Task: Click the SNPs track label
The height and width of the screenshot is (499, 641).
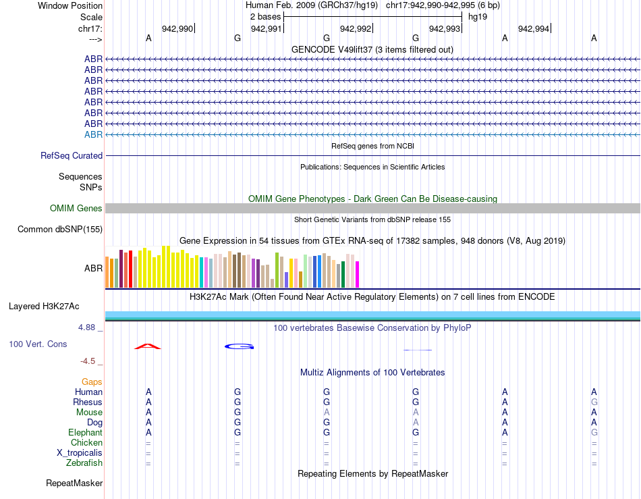Action: (91, 187)
